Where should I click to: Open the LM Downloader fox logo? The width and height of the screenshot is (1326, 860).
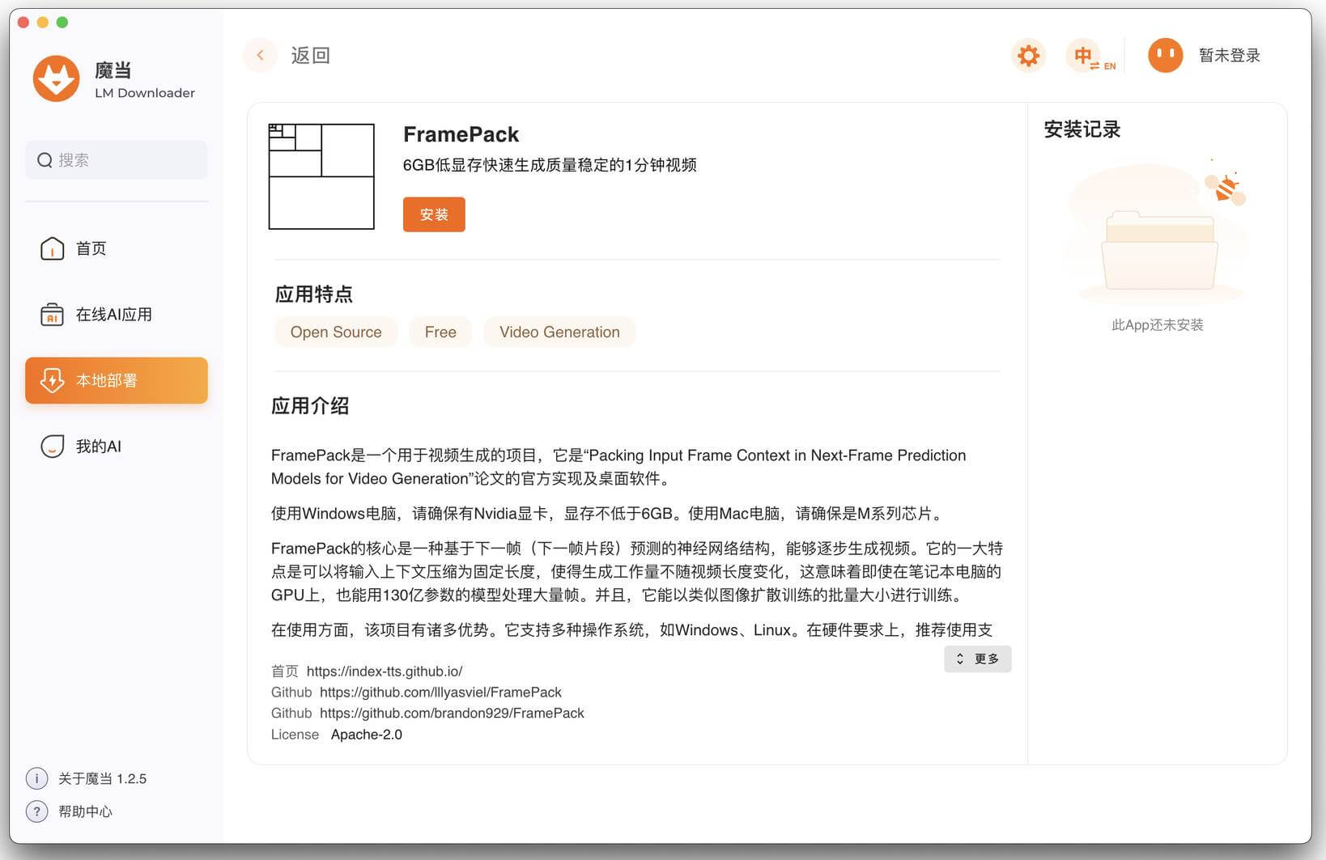pos(56,78)
